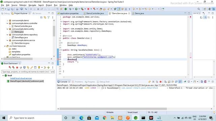Click the Console horizontal scrollbar thumb

113,109
